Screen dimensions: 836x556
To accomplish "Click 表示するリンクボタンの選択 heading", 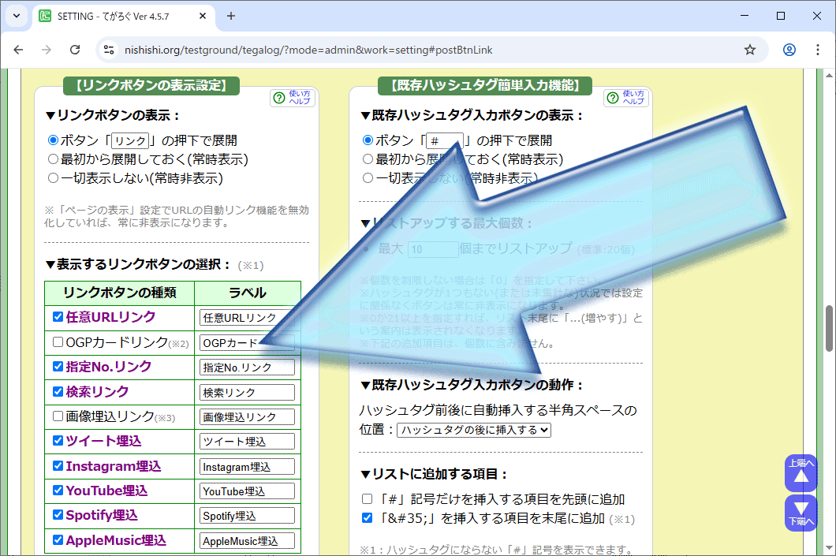I will tap(139, 264).
